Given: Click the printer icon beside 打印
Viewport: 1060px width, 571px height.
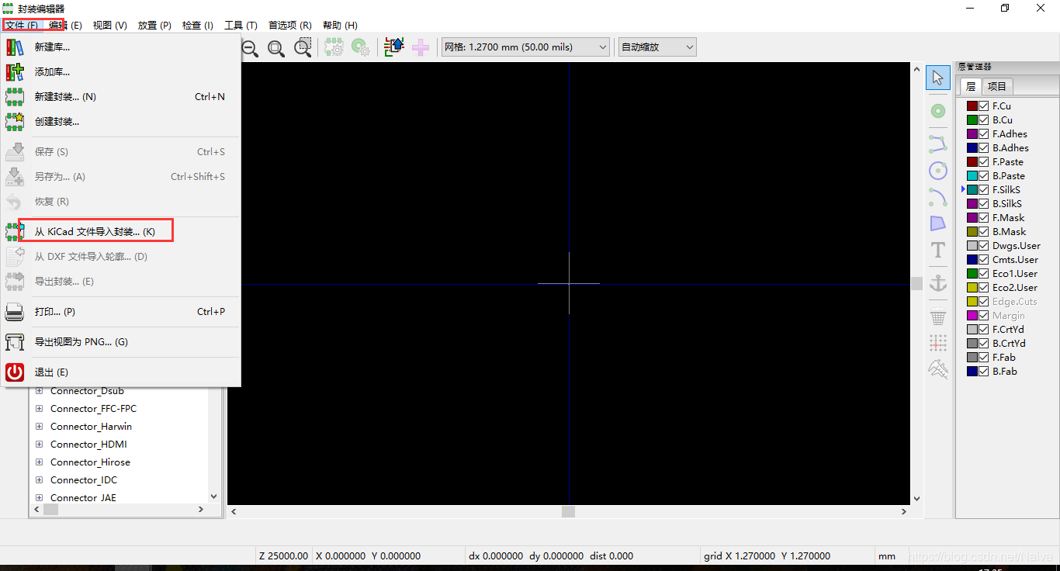Looking at the screenshot, I should 15,312.
